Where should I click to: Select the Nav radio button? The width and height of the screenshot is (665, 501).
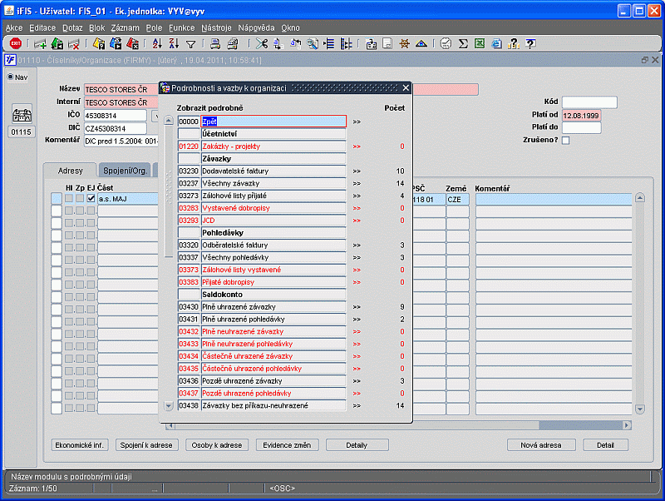(x=11, y=77)
